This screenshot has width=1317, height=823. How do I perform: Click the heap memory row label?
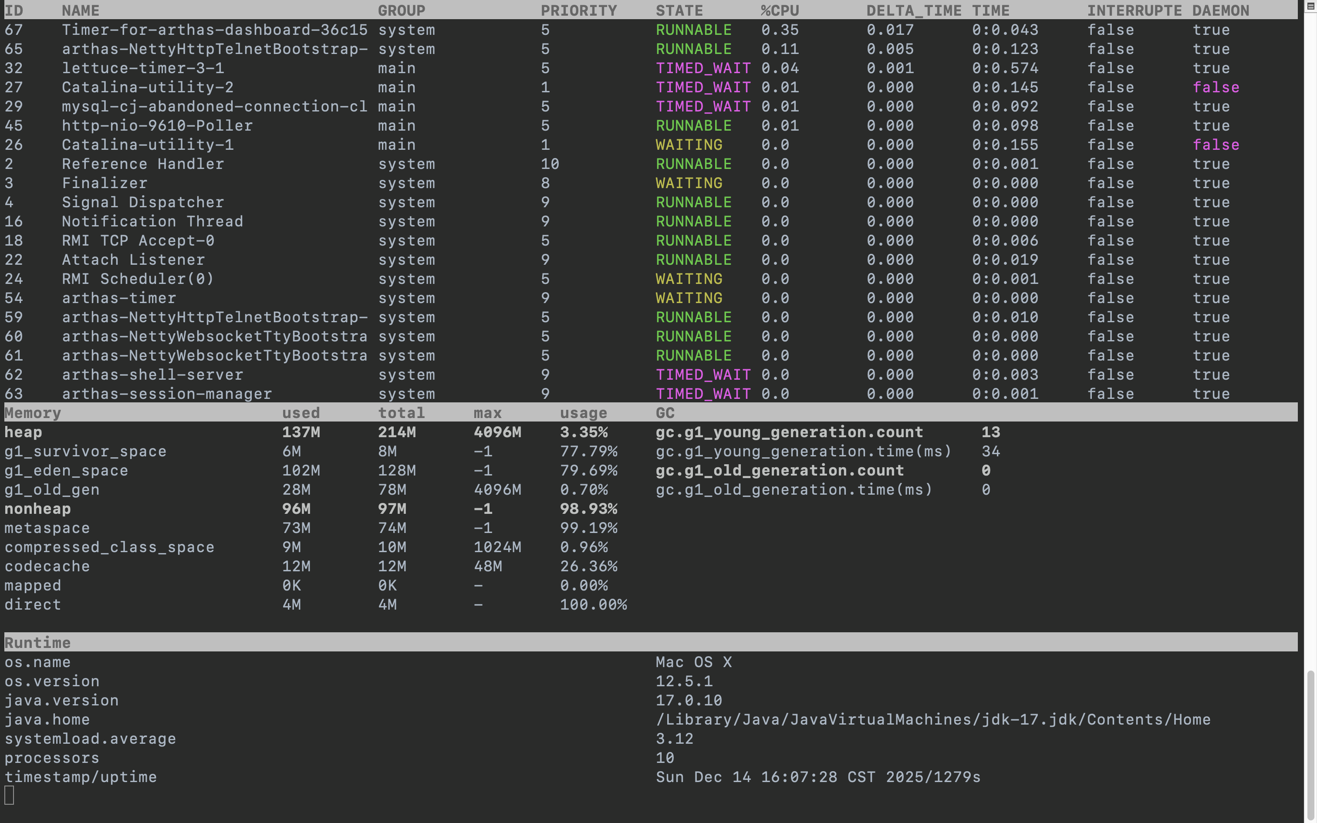(24, 432)
